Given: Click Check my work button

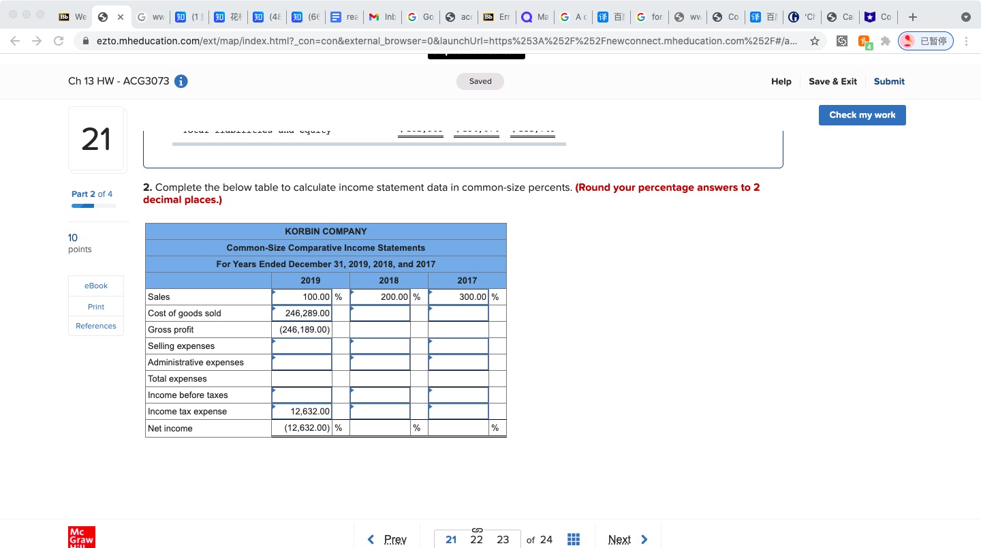Looking at the screenshot, I should pos(862,115).
